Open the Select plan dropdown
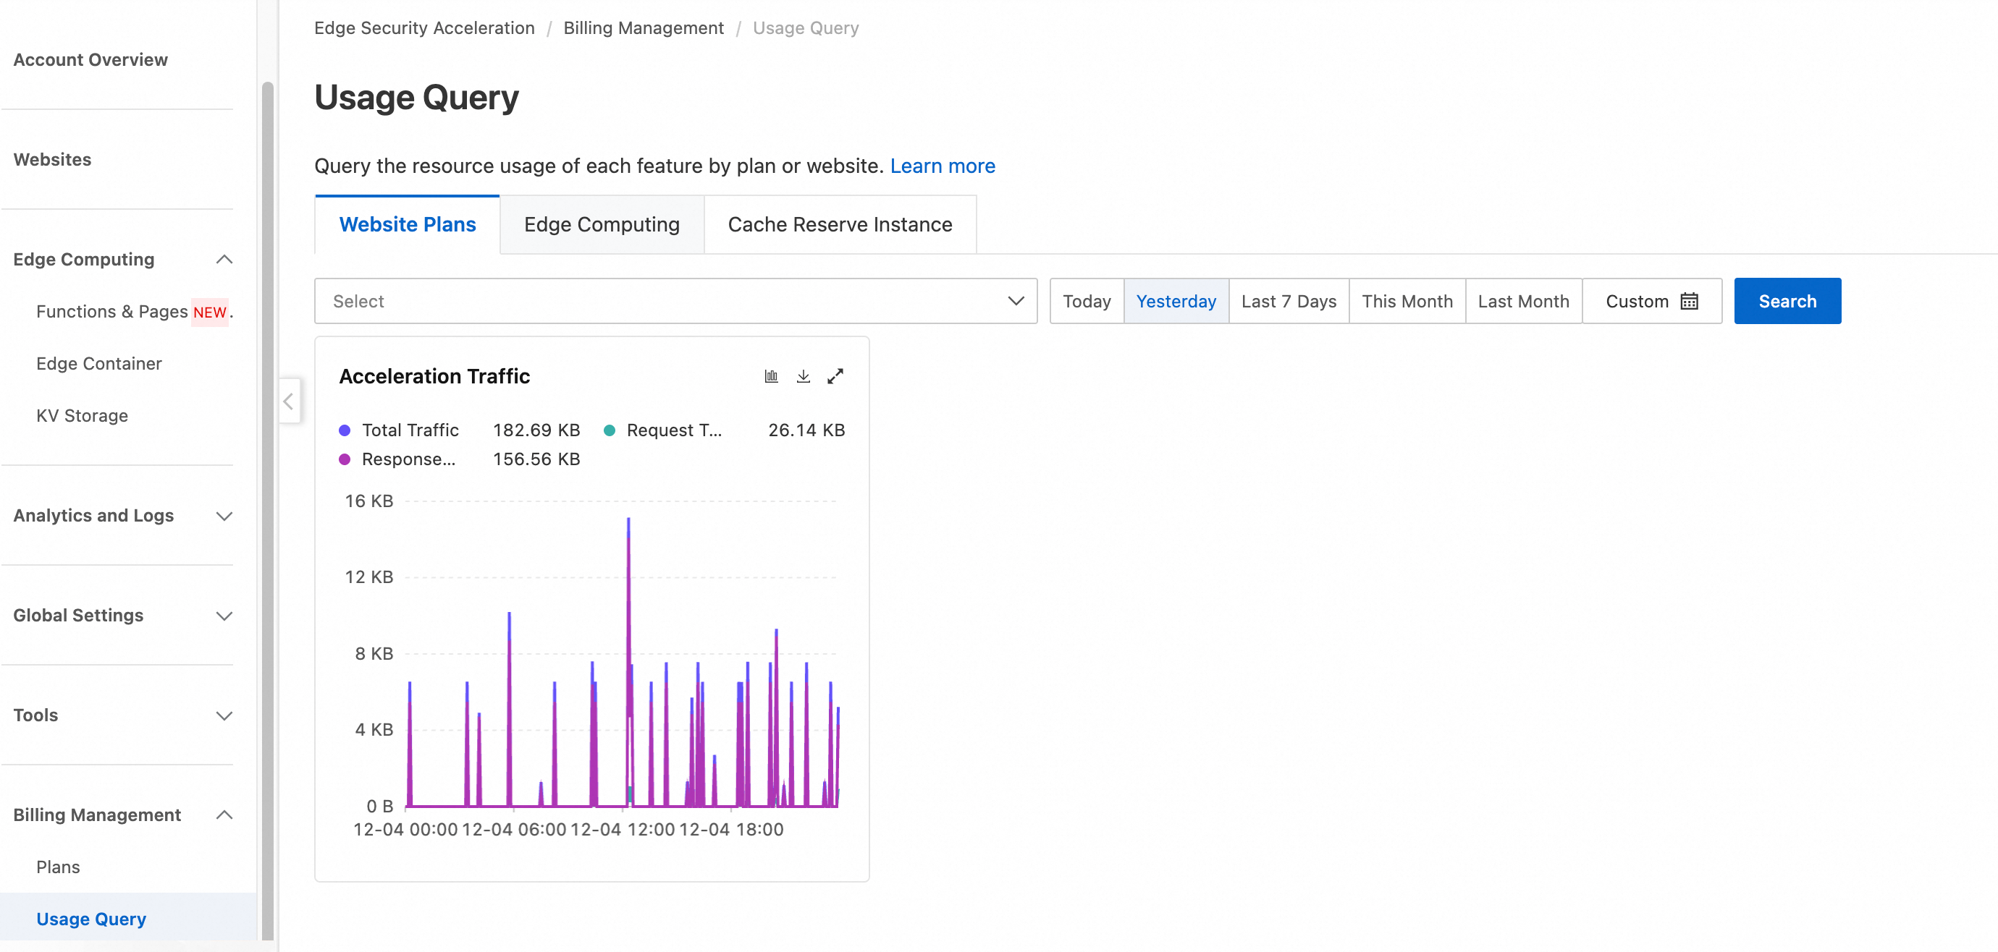Screen dimensions: 1998x952 coord(675,301)
